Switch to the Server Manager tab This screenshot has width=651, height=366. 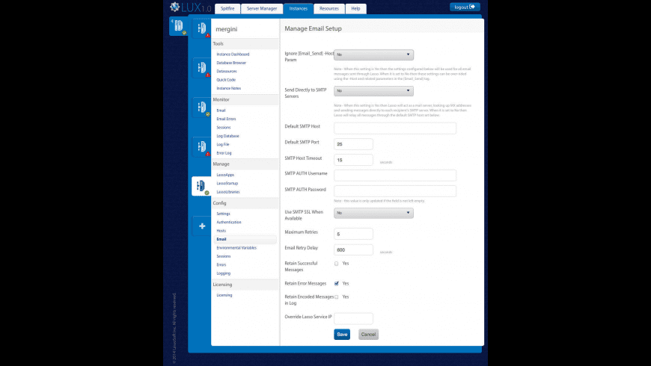coord(262,9)
